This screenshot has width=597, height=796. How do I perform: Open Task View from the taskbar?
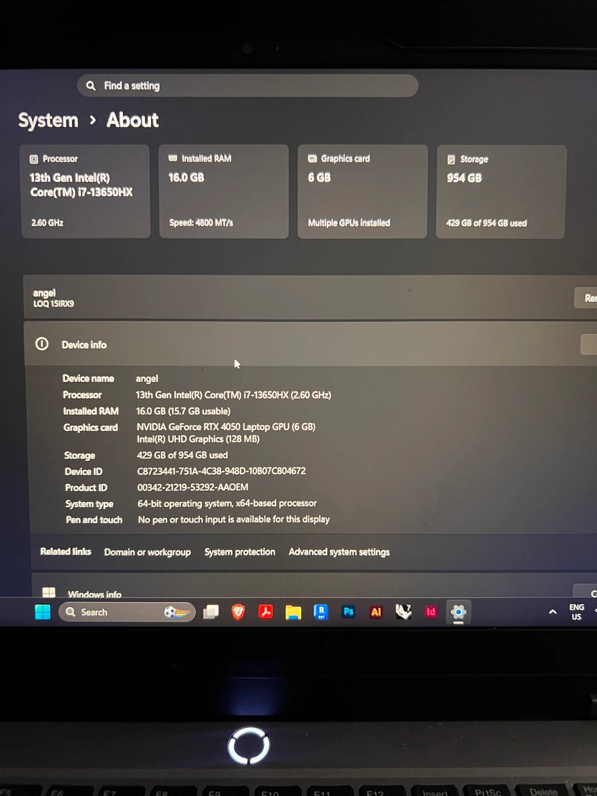[211, 612]
